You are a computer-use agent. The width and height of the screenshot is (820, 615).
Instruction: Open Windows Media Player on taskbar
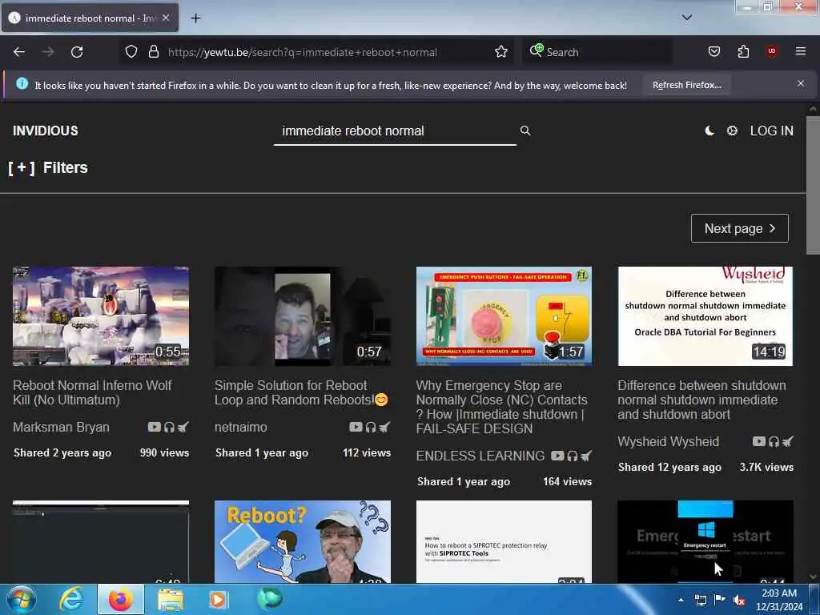click(218, 600)
